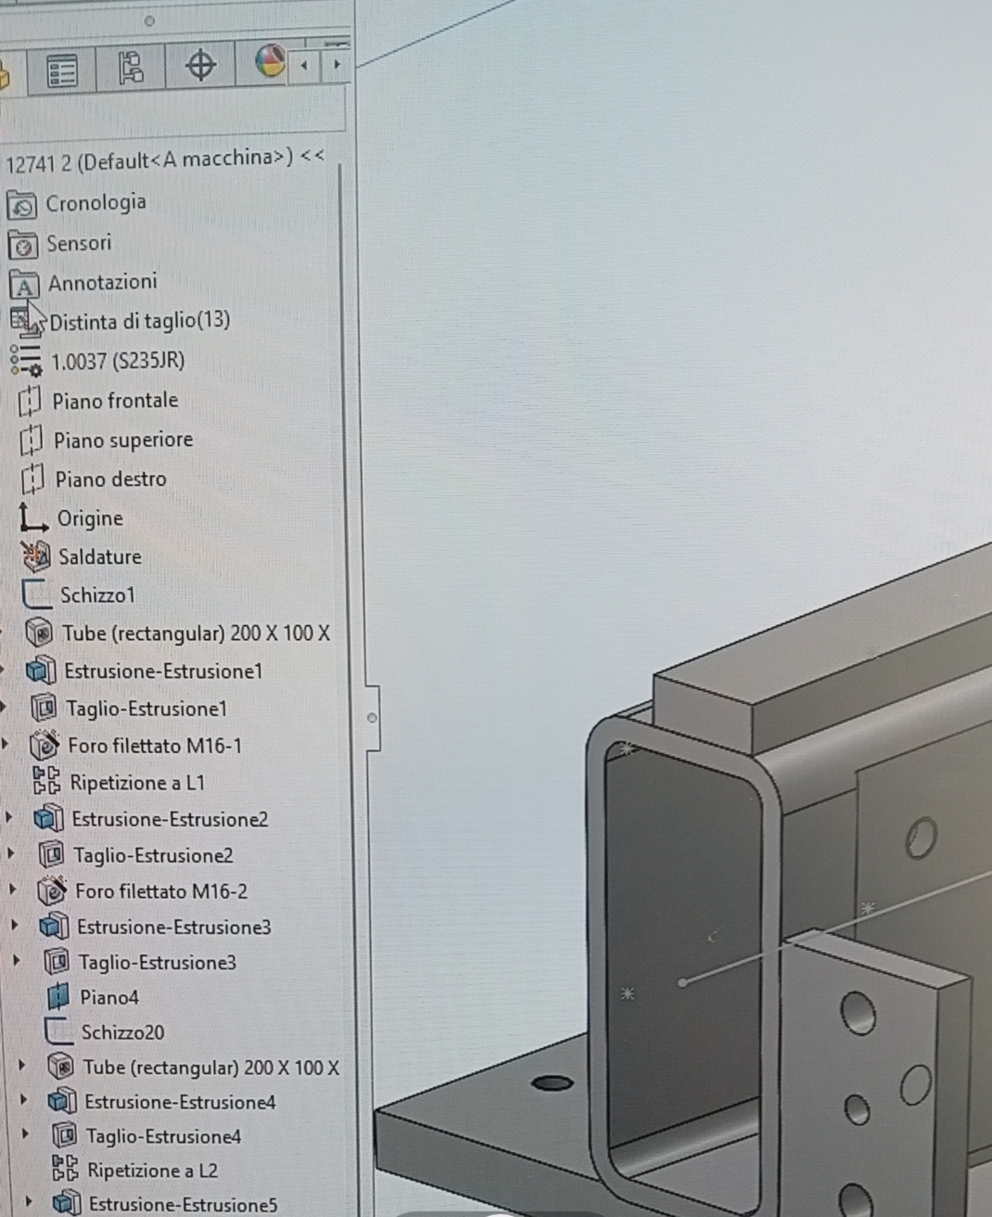The width and height of the screenshot is (992, 1217).
Task: Expand the Foro filettato M16-1 feature
Action: pos(6,744)
